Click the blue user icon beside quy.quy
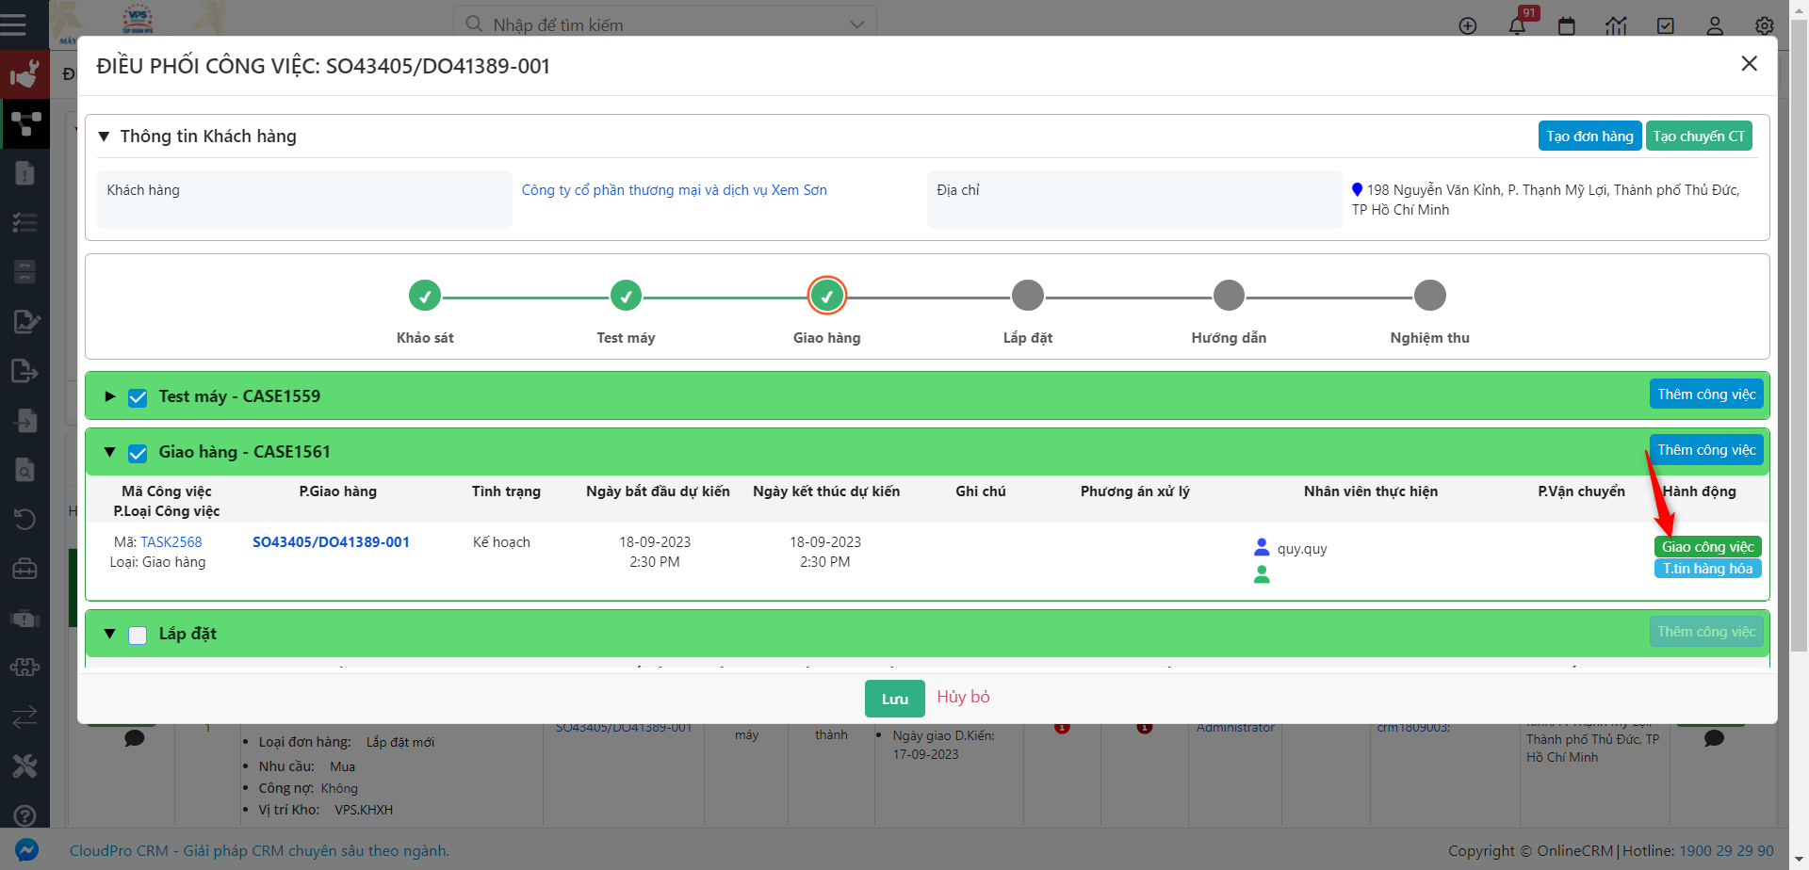The height and width of the screenshot is (870, 1809). pos(1263,547)
